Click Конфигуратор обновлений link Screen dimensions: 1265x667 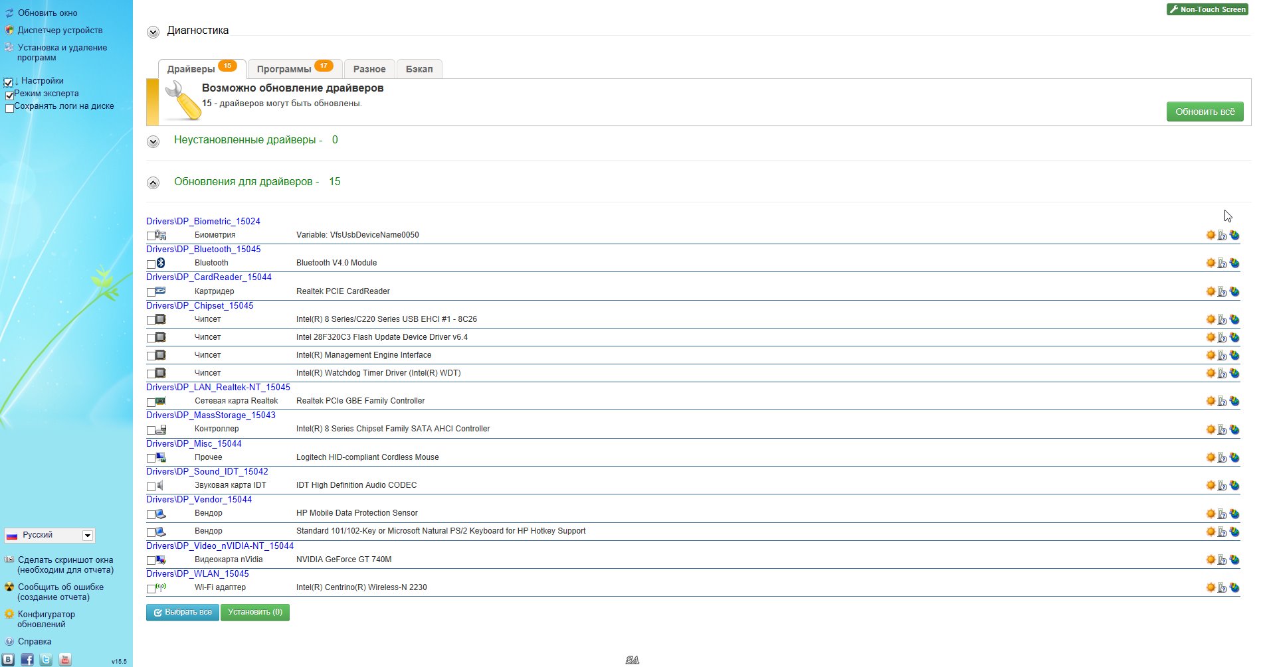click(46, 619)
